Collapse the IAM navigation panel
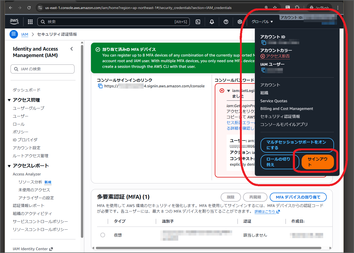 [x=72, y=49]
